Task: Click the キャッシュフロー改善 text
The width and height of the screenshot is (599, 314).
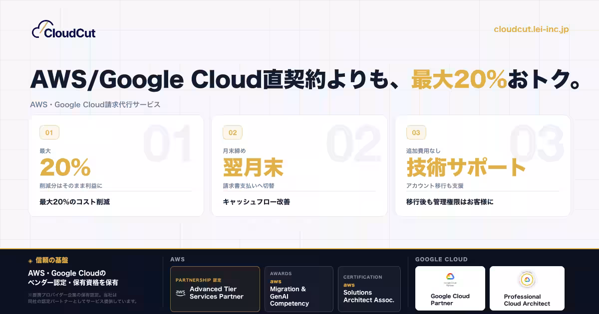Action: [257, 202]
